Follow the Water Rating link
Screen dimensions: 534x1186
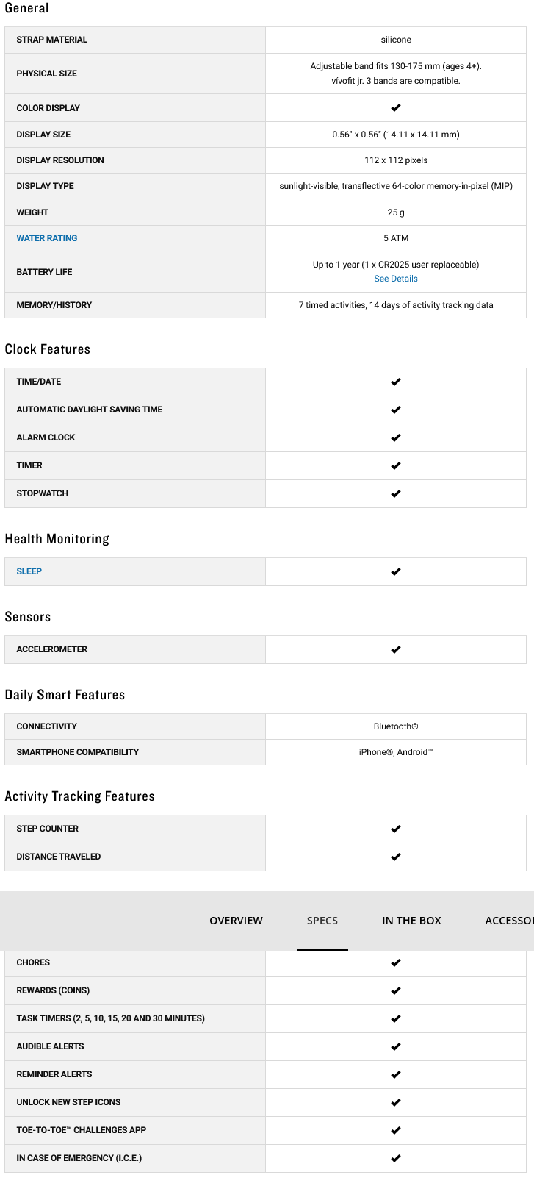47,238
